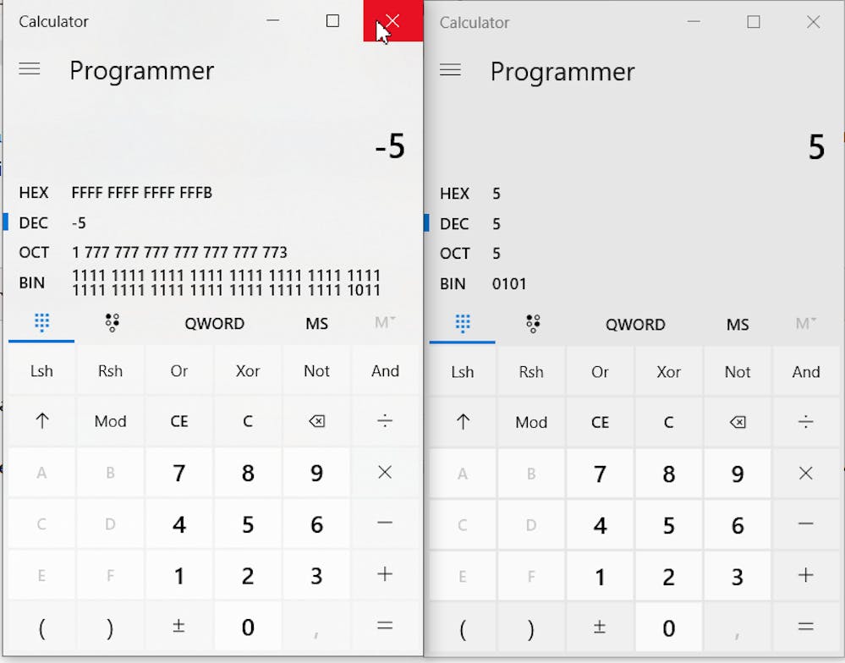The width and height of the screenshot is (845, 663).
Task: Toggle QWORD word size in right calculator
Action: pyautogui.click(x=634, y=324)
